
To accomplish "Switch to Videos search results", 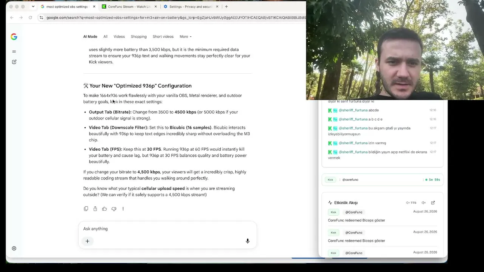I will pos(119,37).
